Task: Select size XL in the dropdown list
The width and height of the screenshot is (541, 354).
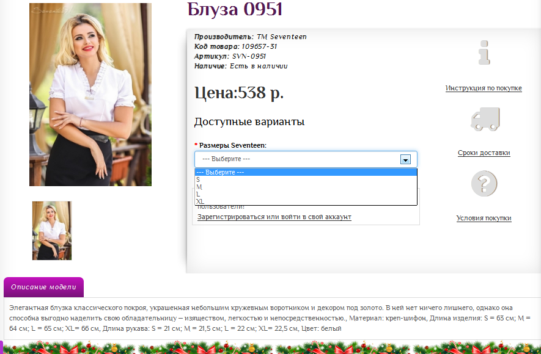Action: tap(306, 201)
